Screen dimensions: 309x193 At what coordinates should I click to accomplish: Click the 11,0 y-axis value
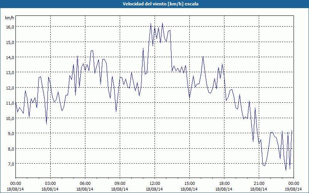click(x=10, y=103)
